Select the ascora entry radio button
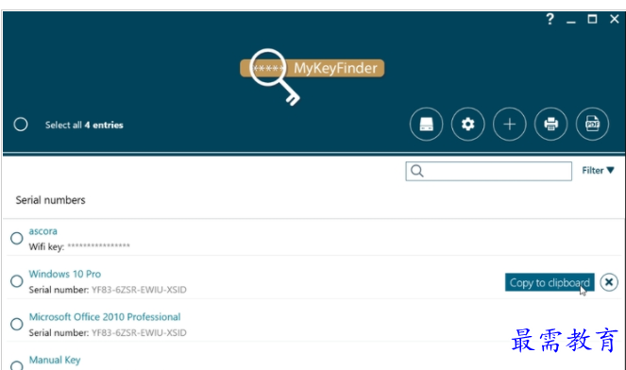The image size is (626, 370). [x=16, y=238]
